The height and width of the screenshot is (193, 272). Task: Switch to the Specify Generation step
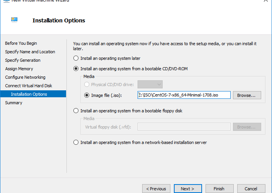(x=22, y=60)
